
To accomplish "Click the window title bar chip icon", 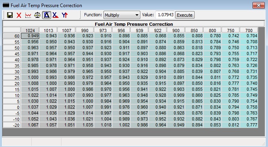I will pos(6,5).
